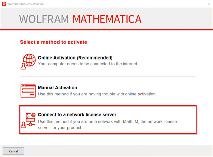Click the 'Select a method to activate' heading
This screenshot has height=157, width=213.
[54, 42]
